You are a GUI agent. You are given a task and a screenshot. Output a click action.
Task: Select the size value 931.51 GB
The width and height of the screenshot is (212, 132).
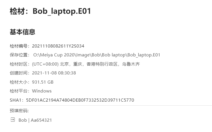tap(43, 82)
